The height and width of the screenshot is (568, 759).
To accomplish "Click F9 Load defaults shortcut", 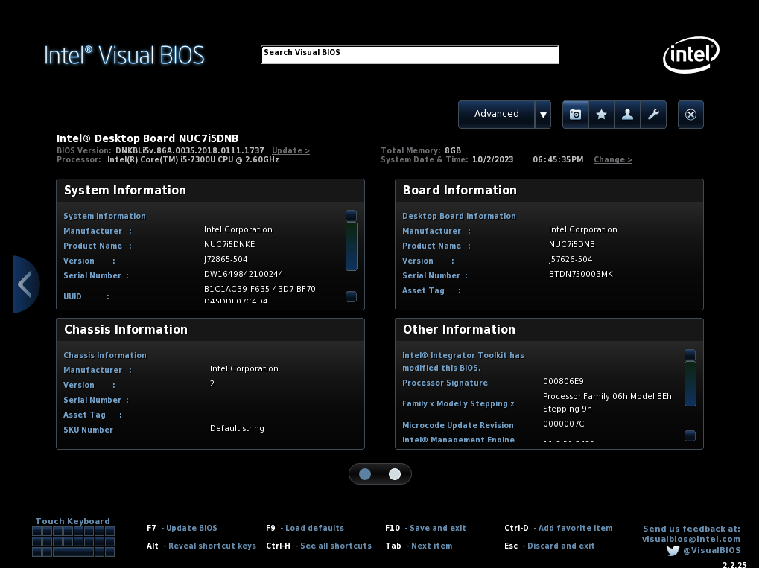I will [305, 528].
